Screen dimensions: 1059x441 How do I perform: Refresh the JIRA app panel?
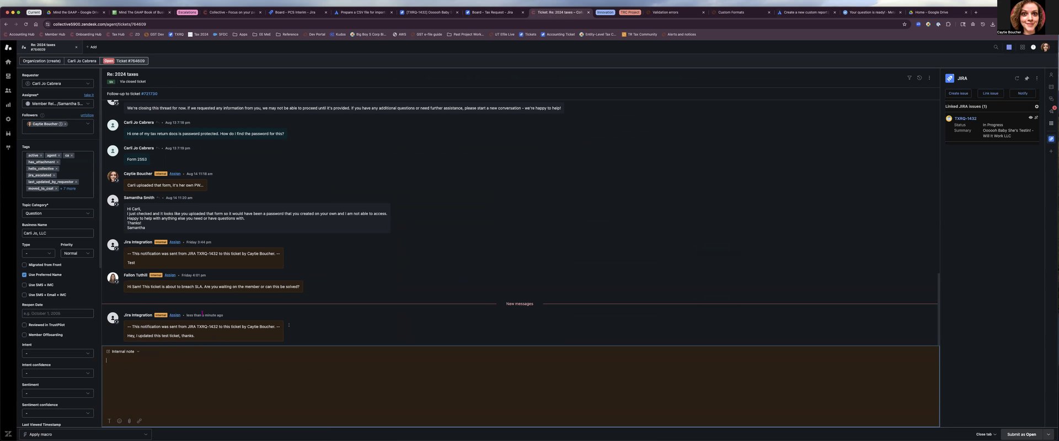[x=1017, y=78]
